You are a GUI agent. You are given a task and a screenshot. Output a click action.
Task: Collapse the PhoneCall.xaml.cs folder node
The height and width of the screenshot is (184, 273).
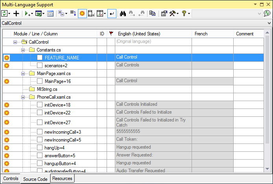pos(23,97)
